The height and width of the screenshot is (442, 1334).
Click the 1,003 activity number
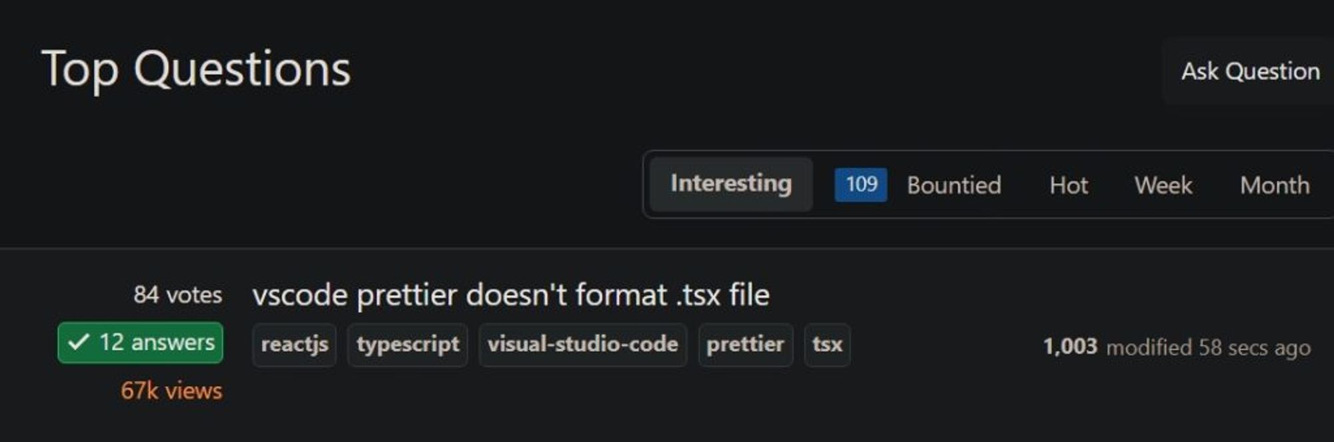[1071, 345]
